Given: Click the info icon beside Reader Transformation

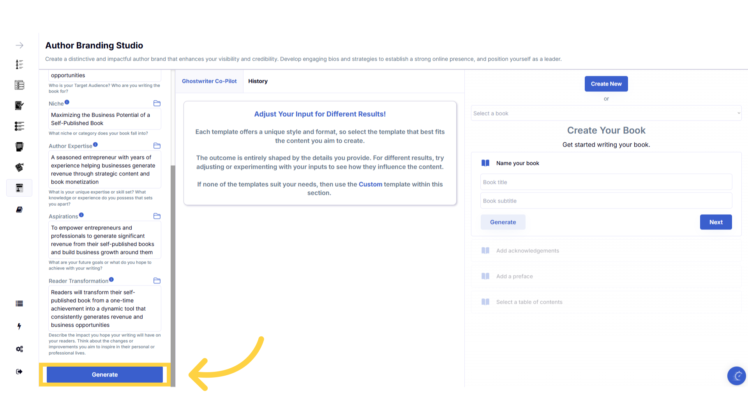Looking at the screenshot, I should (111, 280).
